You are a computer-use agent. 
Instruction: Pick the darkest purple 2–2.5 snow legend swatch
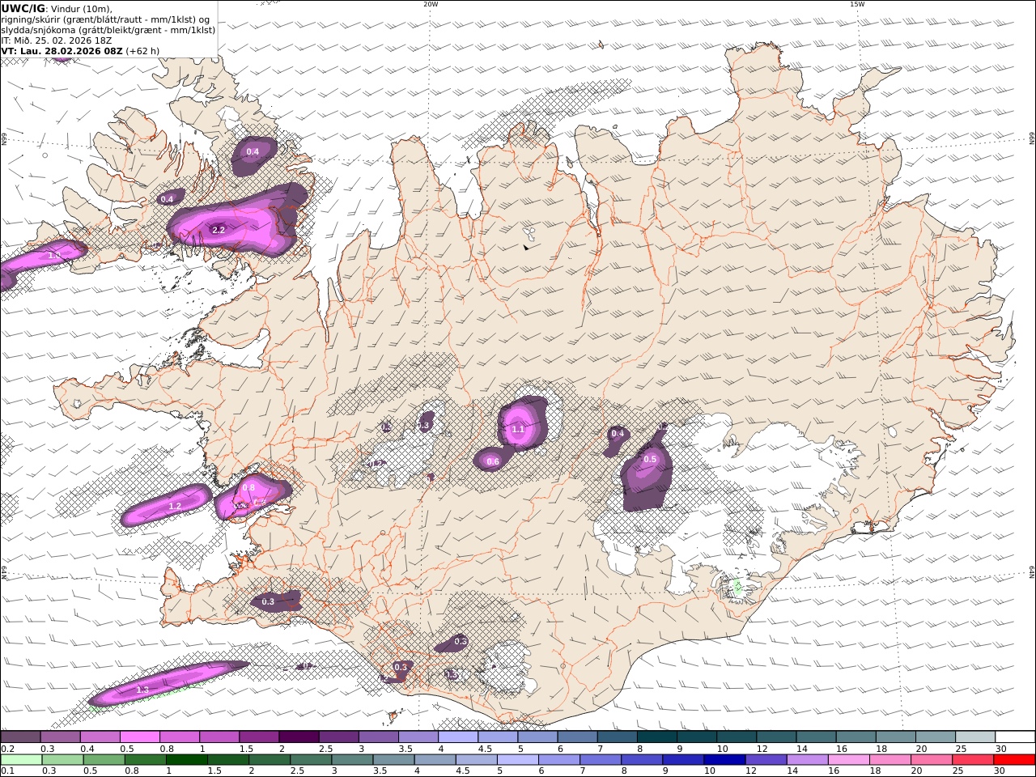coord(298,737)
